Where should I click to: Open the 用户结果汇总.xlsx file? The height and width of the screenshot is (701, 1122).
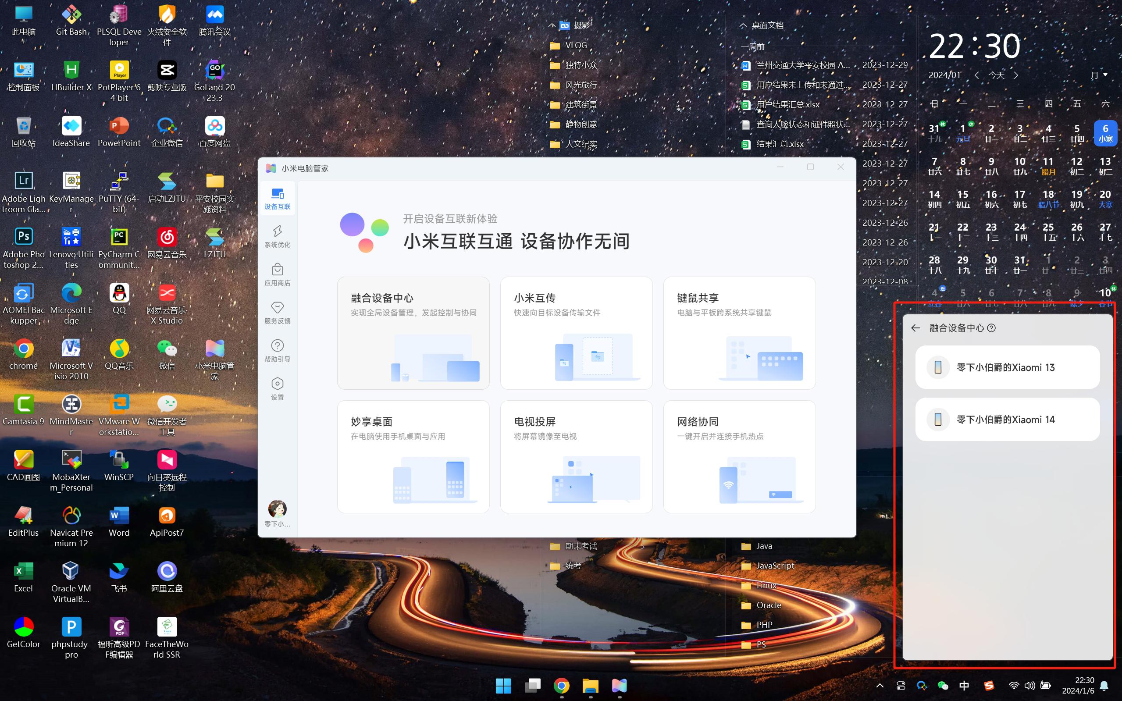coord(787,105)
